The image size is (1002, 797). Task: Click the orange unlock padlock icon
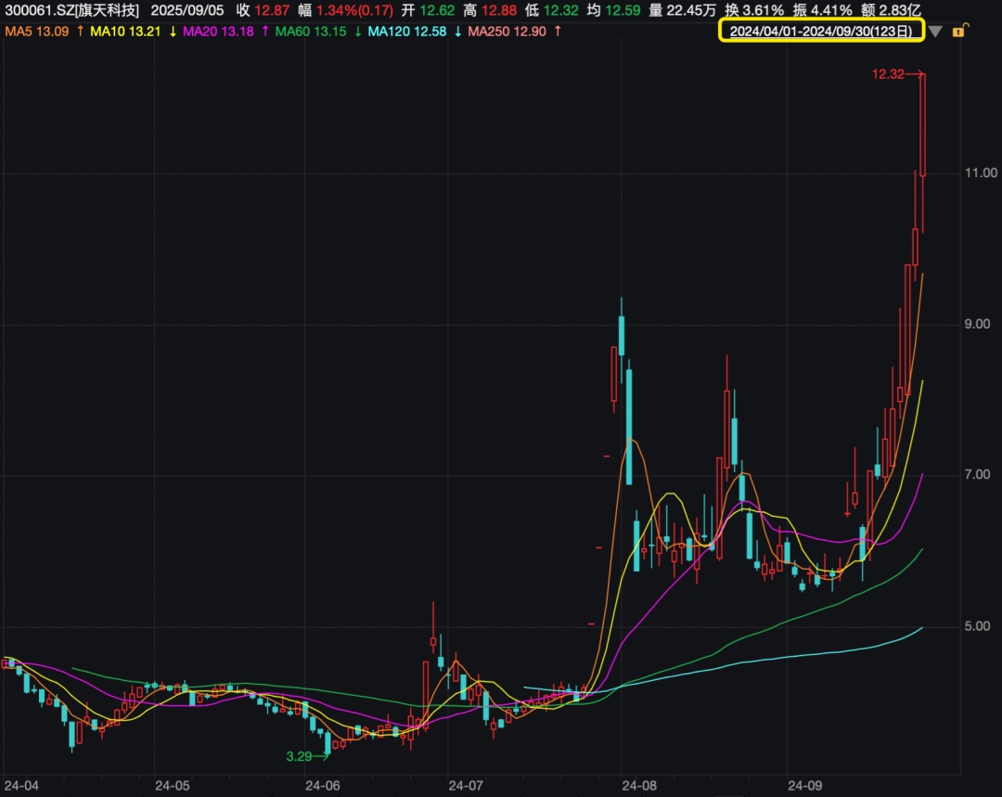(958, 32)
